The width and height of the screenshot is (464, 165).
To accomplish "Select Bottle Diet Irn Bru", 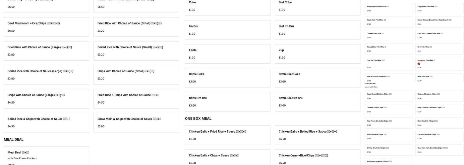I will pyautogui.click(x=318, y=102).
